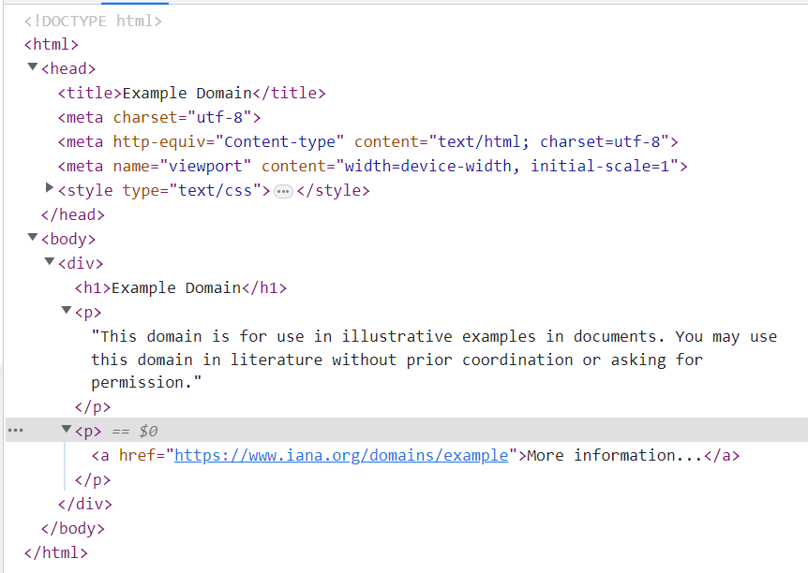Click the "More information..." anchor text

615,455
